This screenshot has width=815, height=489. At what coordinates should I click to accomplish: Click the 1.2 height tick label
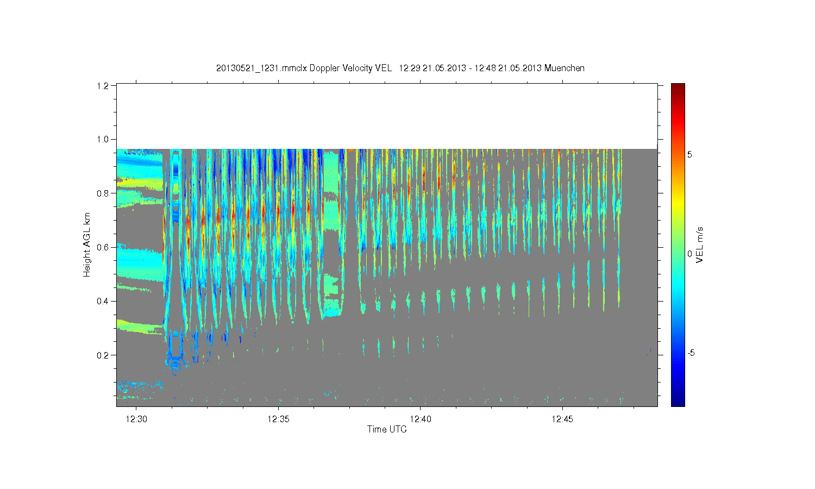click(103, 86)
